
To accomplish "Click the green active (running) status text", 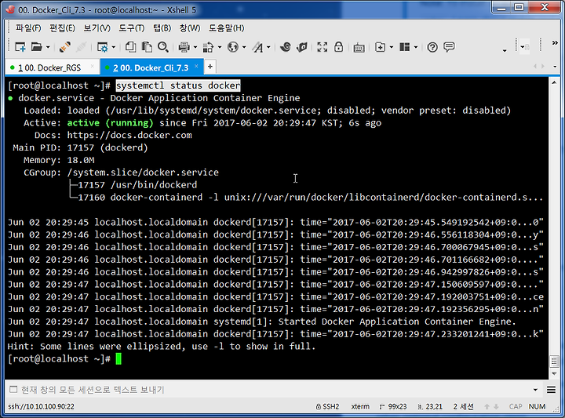I will 111,123.
